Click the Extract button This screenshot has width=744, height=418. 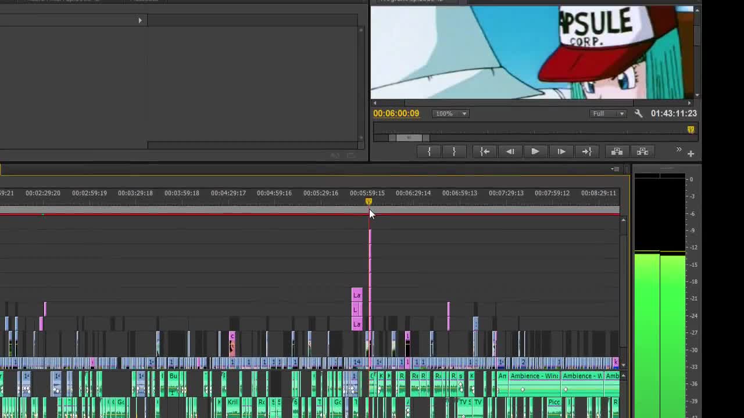642,152
